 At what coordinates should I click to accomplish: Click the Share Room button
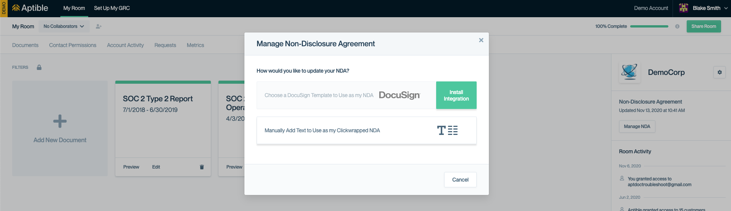(x=704, y=26)
